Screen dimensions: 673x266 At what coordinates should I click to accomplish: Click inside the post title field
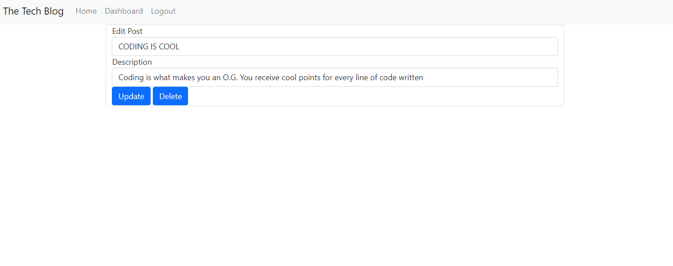tap(335, 46)
